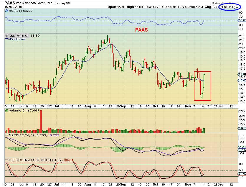This screenshot has width=246, height=187.
Task: Click the 'RSI(14) 53.82' panel label
Action: [x=20, y=11]
